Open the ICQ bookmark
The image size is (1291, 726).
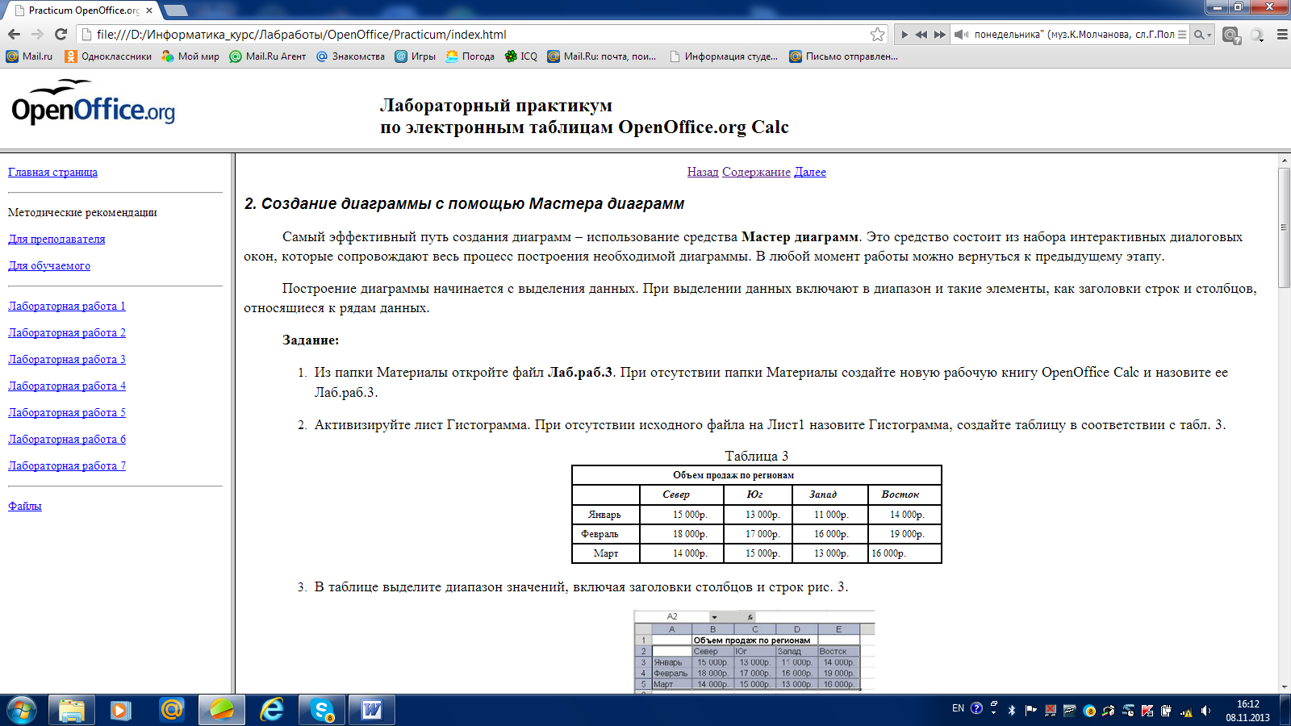[521, 56]
